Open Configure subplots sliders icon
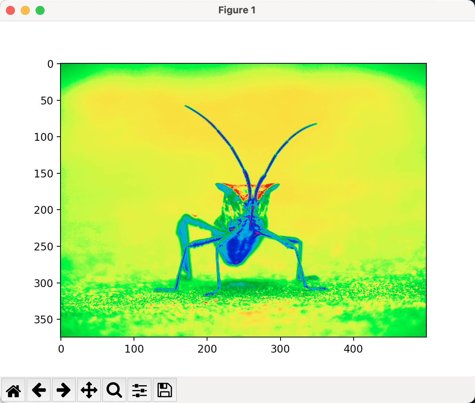 click(140, 390)
